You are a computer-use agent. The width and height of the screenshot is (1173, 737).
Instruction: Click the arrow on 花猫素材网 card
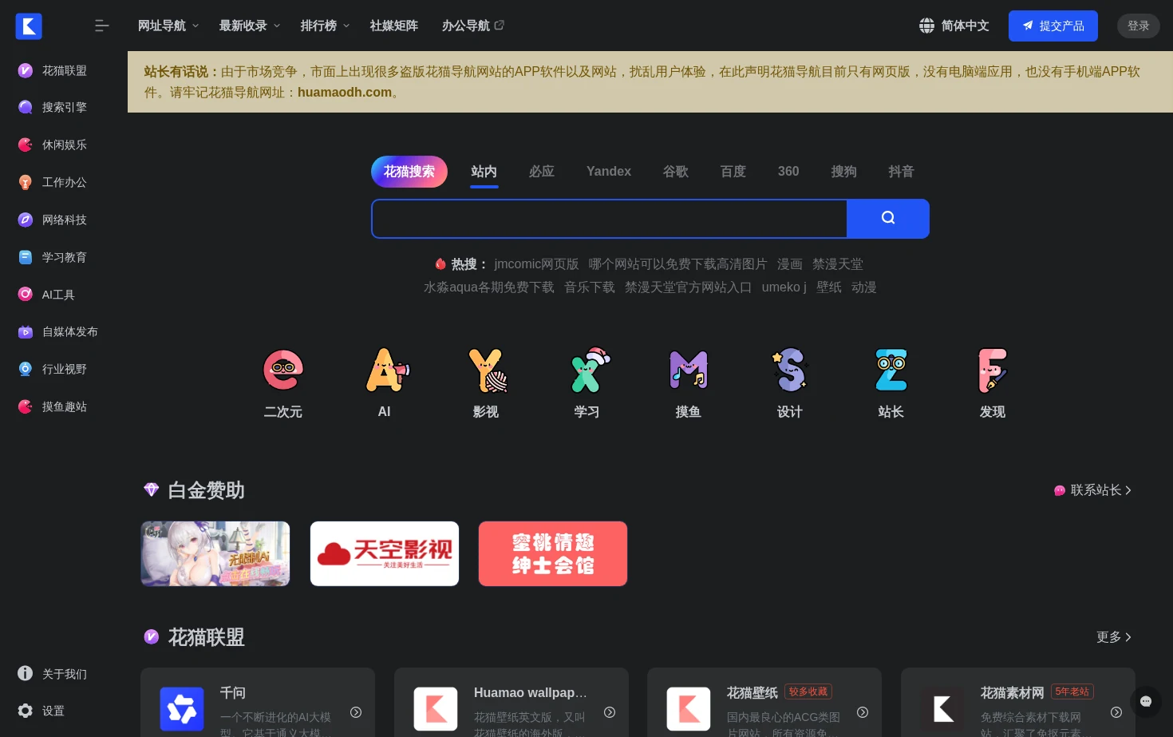tap(1116, 712)
